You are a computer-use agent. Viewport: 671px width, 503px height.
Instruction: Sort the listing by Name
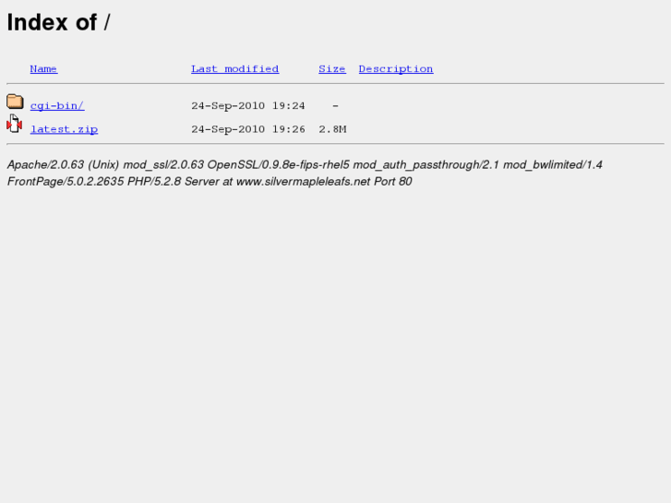(x=43, y=69)
